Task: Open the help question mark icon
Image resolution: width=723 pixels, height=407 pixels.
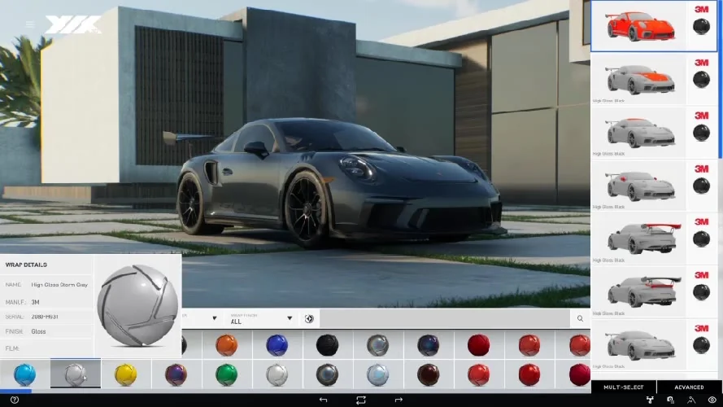Action: pos(15,400)
